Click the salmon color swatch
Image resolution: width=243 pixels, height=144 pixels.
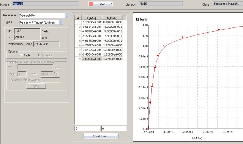click(91, 4)
